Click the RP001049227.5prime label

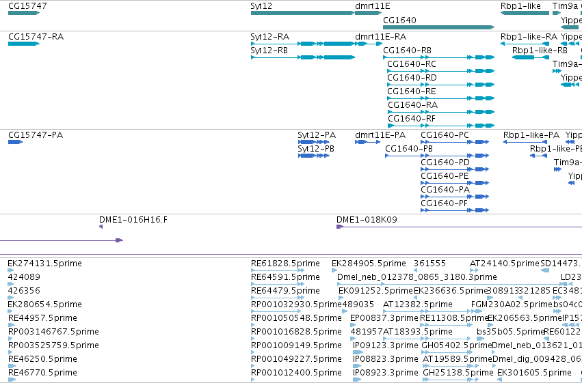point(296,360)
